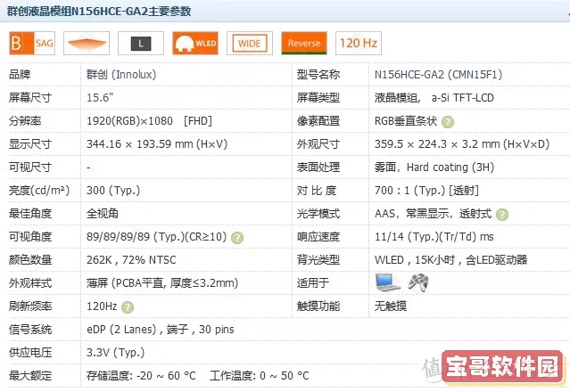Select the 15.6" screen size value
570x392 pixels.
pyautogui.click(x=100, y=98)
